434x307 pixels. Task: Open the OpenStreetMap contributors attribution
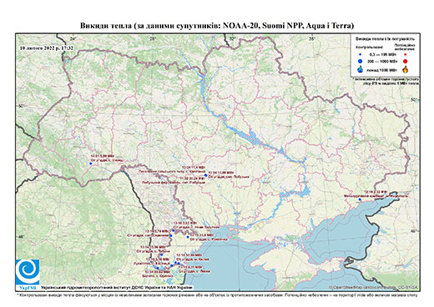pos(373,287)
